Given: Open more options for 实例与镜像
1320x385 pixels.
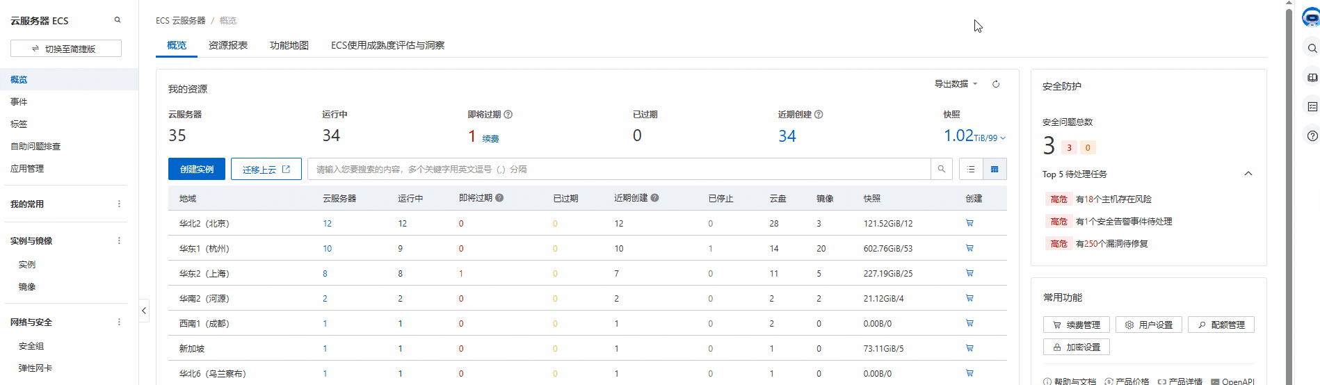Looking at the screenshot, I should point(119,240).
